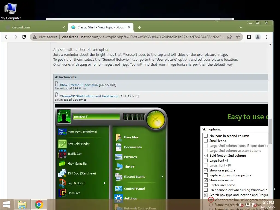Image resolution: width=280 pixels, height=210 pixels.
Task: Download Xbox XtremeXP port.skin attachment
Action: tap(79, 85)
